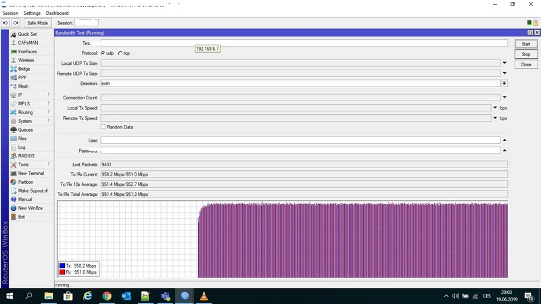Open Interfaces section

27,51
